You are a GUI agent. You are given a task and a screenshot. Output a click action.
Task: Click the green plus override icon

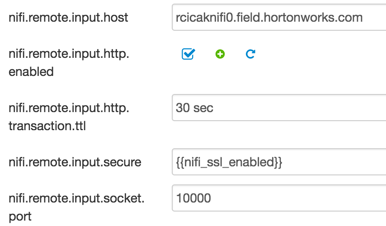[220, 54]
